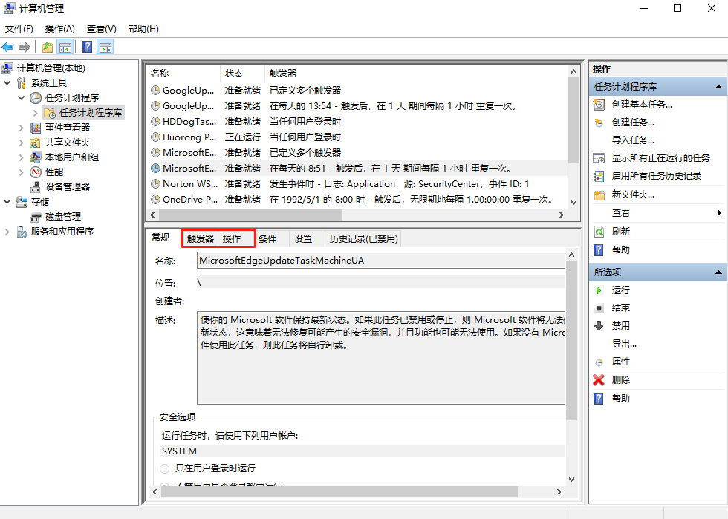
Task: Disable the selected task with 禁用
Action: pos(620,326)
